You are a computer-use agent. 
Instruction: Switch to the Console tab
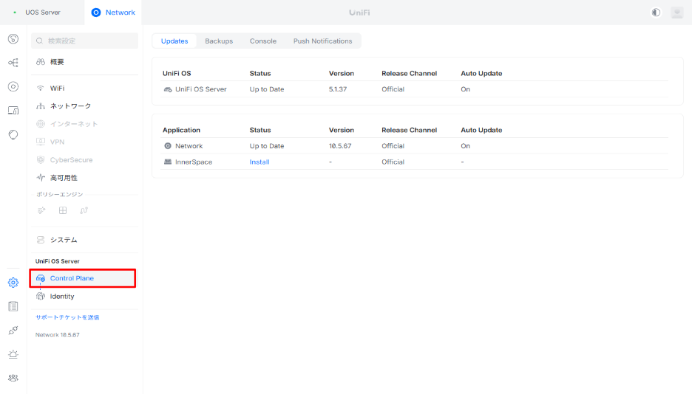[263, 41]
